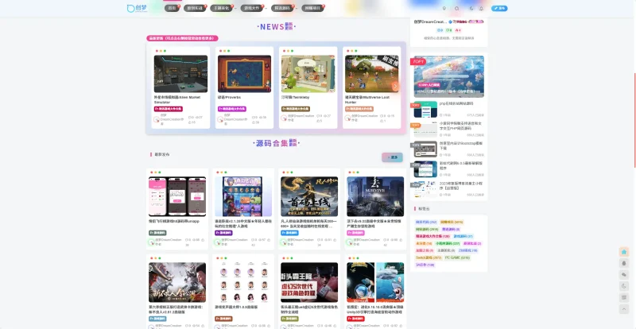Open the Twinkleby game thumbnail

[x=308, y=74]
